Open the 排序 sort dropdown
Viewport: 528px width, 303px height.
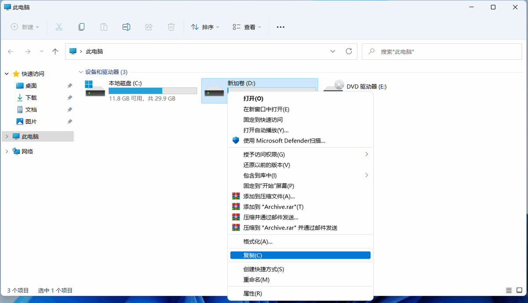pos(205,27)
